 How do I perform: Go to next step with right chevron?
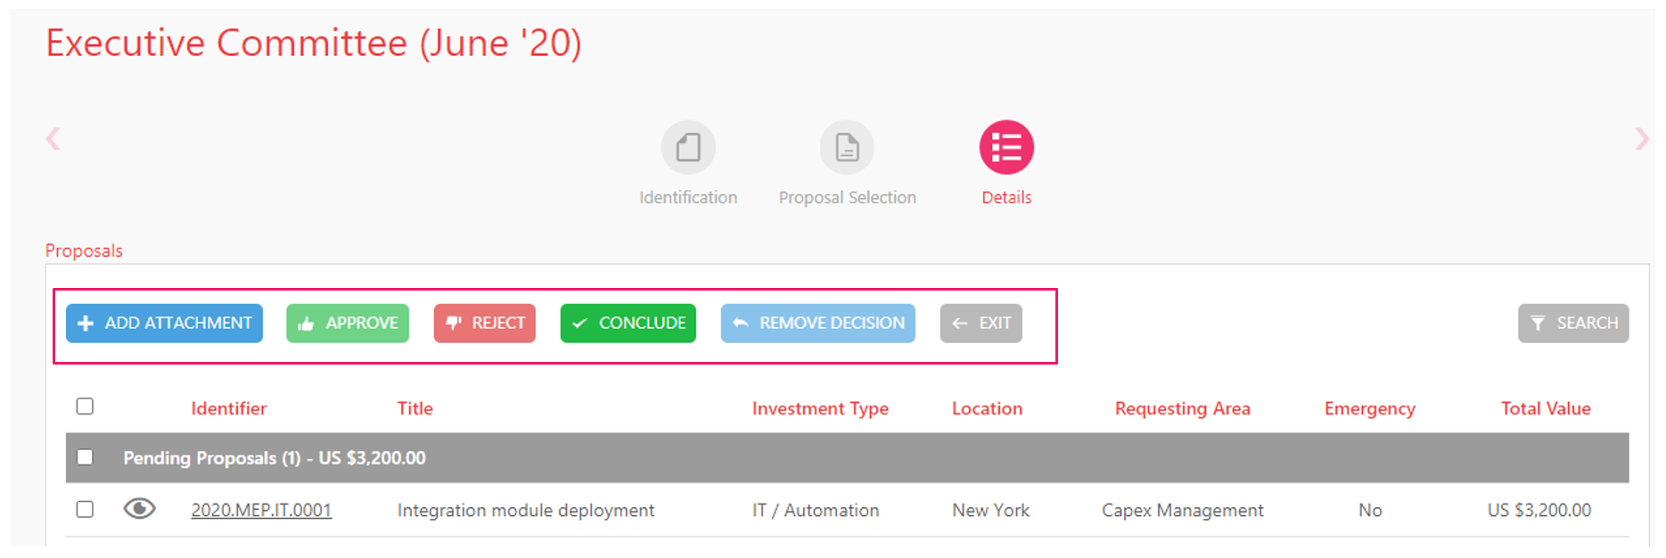pos(1641,138)
